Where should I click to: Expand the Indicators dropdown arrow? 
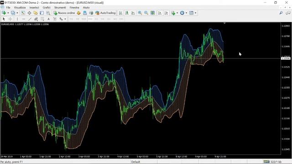point(177,13)
